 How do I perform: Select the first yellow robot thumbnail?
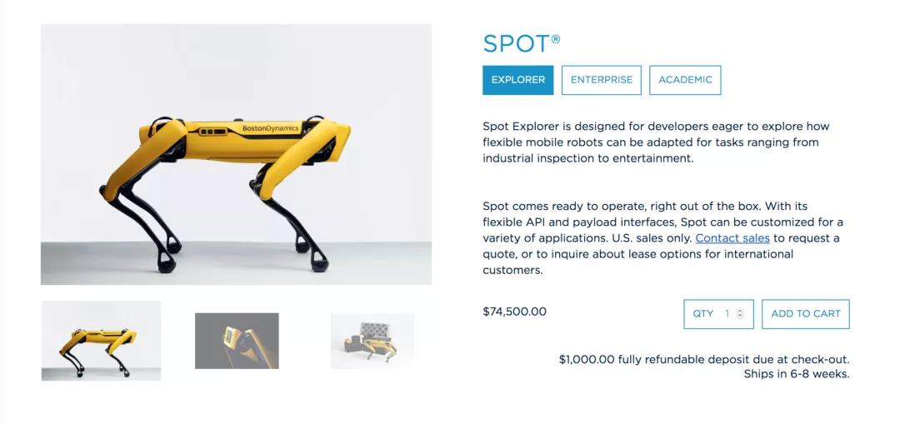pos(101,341)
